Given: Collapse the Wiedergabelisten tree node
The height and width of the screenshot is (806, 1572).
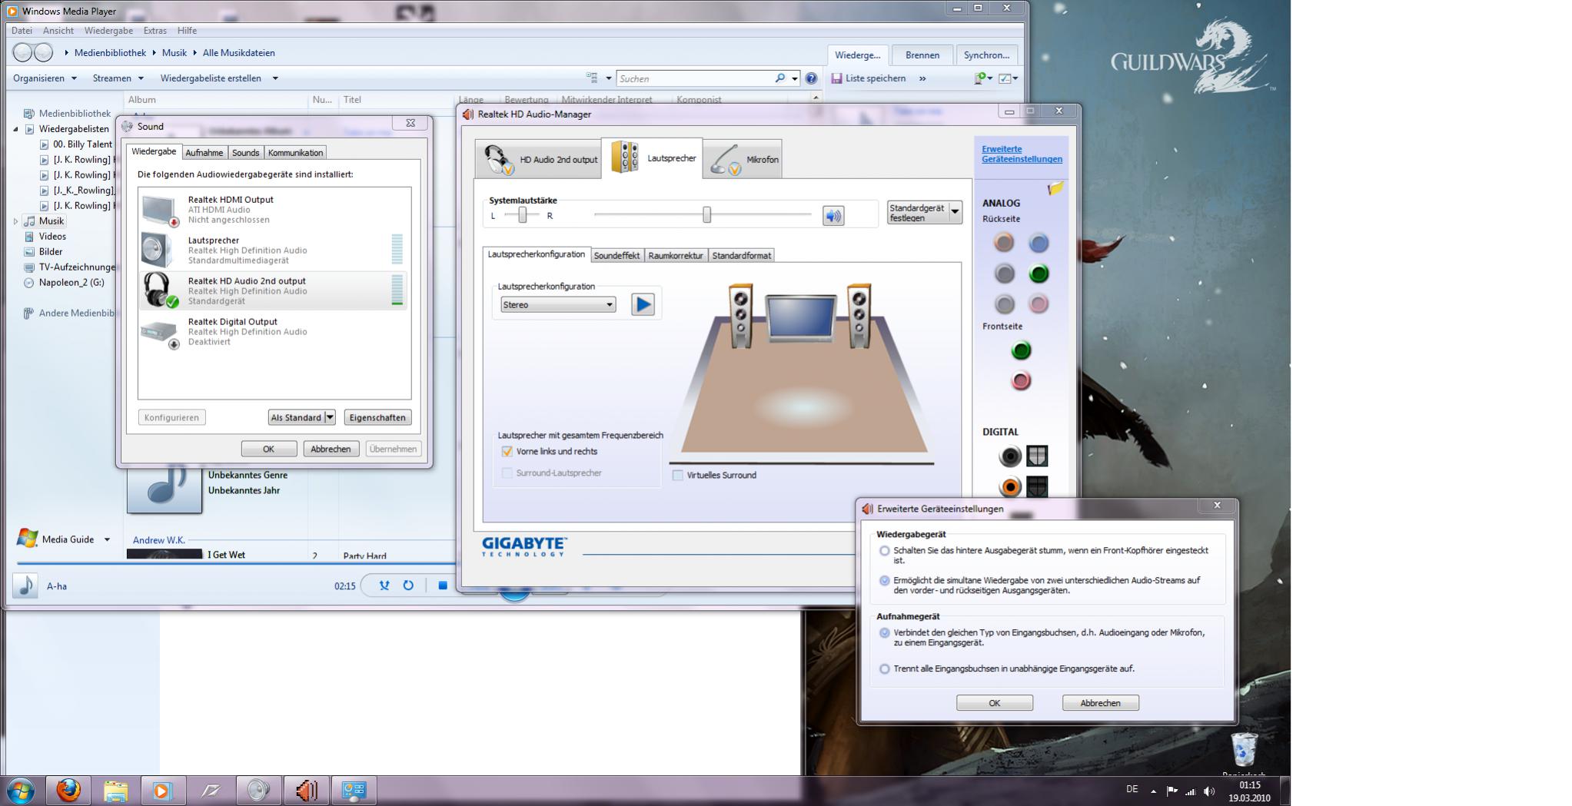Looking at the screenshot, I should pyautogui.click(x=15, y=129).
